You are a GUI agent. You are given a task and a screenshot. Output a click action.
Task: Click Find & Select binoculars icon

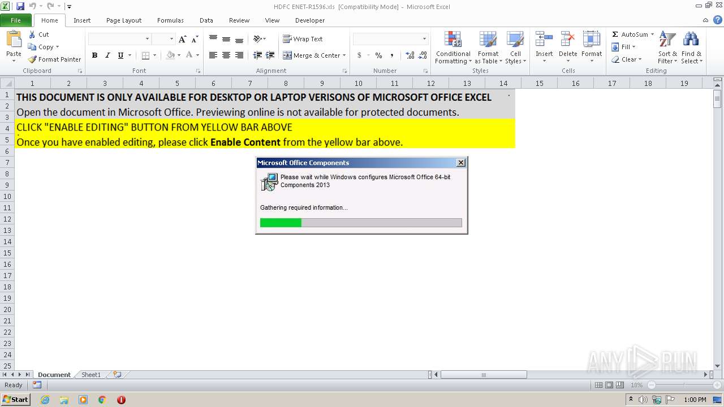pyautogui.click(x=691, y=40)
